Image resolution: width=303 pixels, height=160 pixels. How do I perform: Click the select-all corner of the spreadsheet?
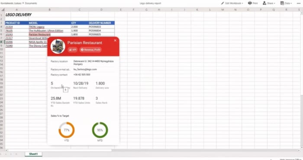pos(3,10)
